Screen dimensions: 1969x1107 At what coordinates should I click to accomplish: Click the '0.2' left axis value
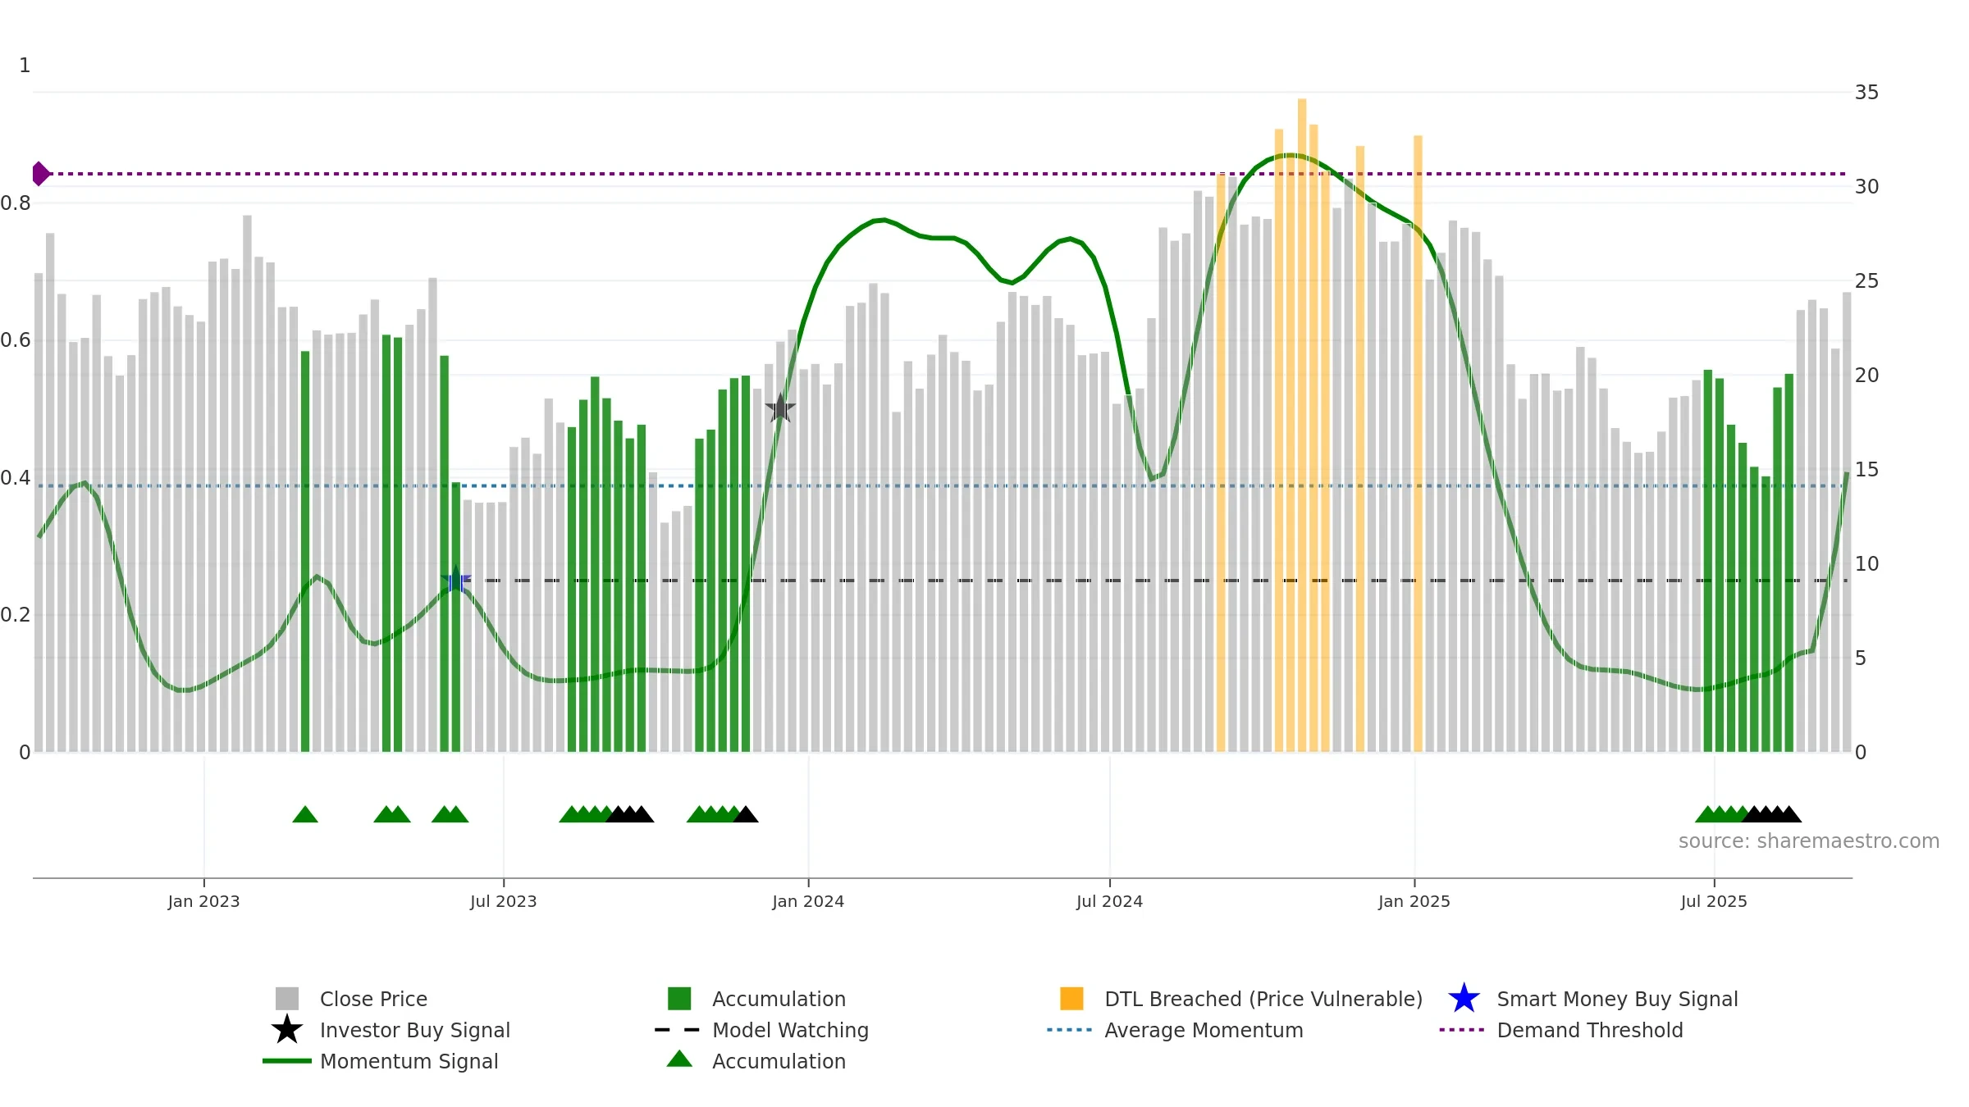click(16, 614)
